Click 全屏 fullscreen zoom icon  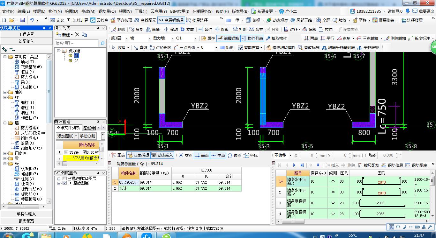click(x=323, y=20)
